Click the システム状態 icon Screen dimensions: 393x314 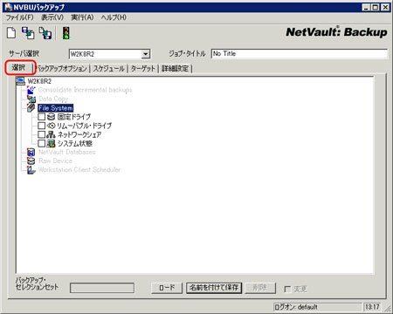pos(51,143)
